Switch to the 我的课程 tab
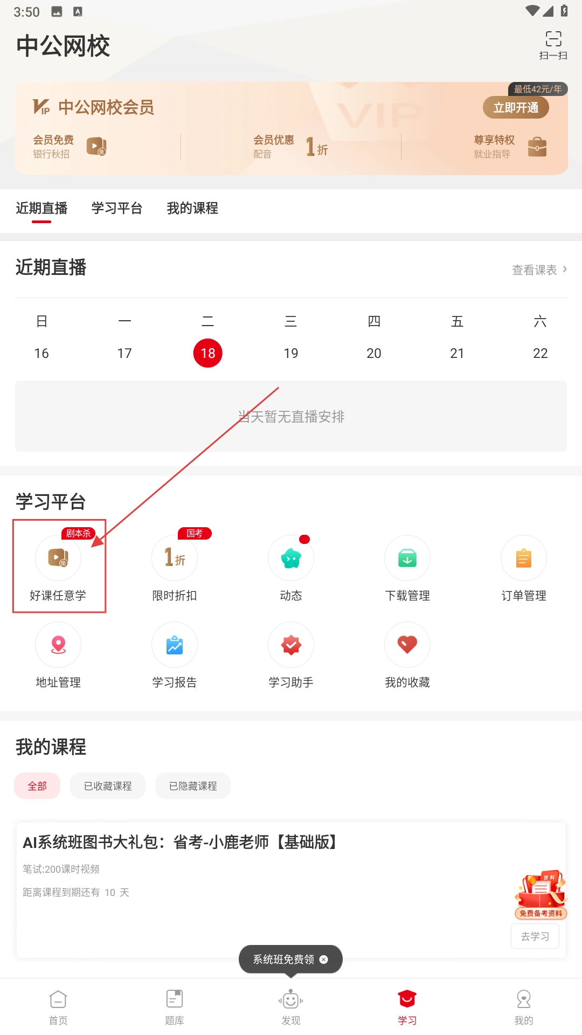582x1035 pixels. (192, 208)
